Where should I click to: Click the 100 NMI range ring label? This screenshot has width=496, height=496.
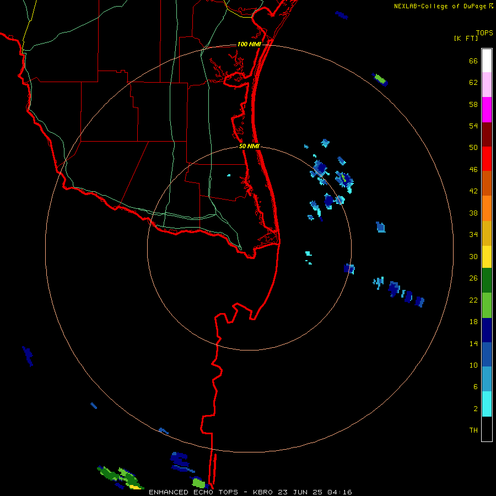click(249, 44)
